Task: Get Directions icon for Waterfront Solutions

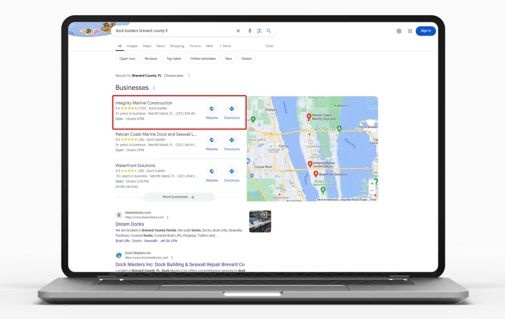Action: point(232,171)
